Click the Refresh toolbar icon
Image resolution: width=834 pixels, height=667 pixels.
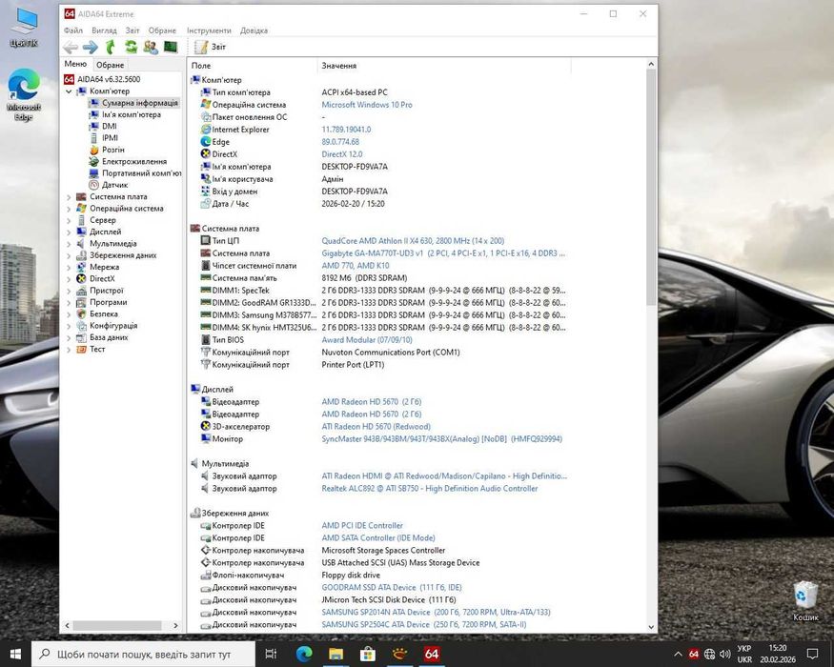(x=131, y=48)
